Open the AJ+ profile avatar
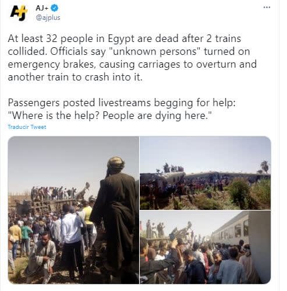 pos(19,13)
